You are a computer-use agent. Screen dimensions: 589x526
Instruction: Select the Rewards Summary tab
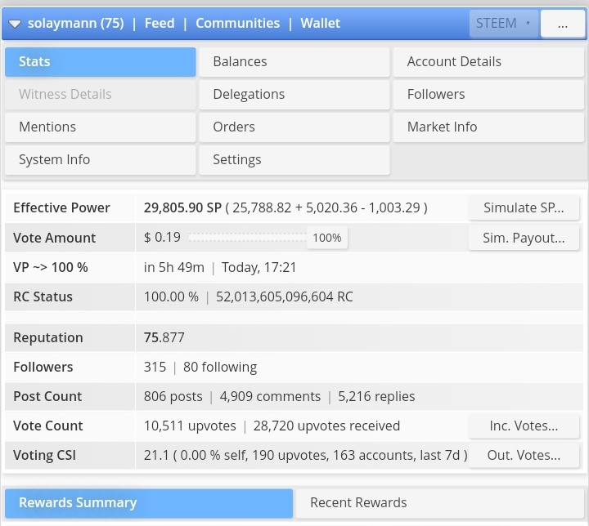pos(149,503)
